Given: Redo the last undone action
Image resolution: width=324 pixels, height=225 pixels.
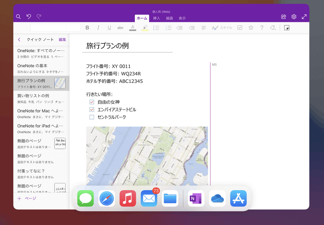Looking at the screenshot, I should tap(39, 16).
